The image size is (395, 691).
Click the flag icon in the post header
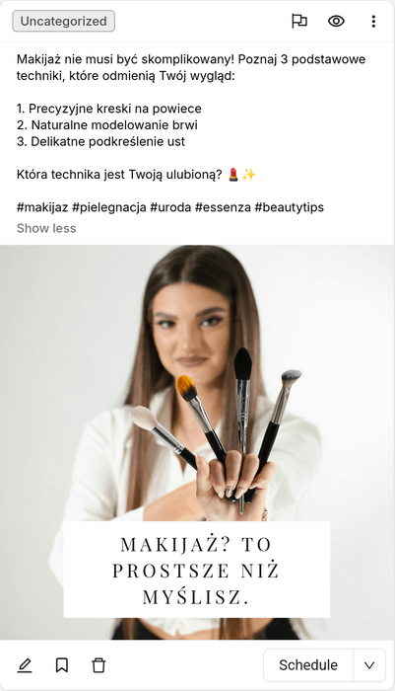pyautogui.click(x=299, y=21)
